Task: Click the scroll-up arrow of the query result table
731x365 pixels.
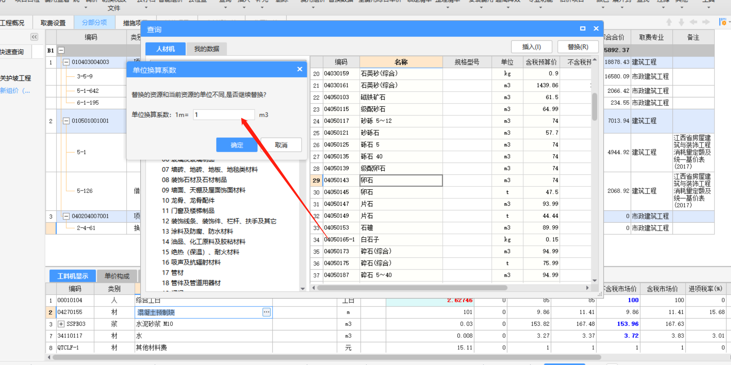Action: point(594,60)
